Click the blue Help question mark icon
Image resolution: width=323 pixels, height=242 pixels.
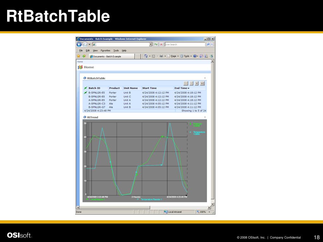point(195,56)
